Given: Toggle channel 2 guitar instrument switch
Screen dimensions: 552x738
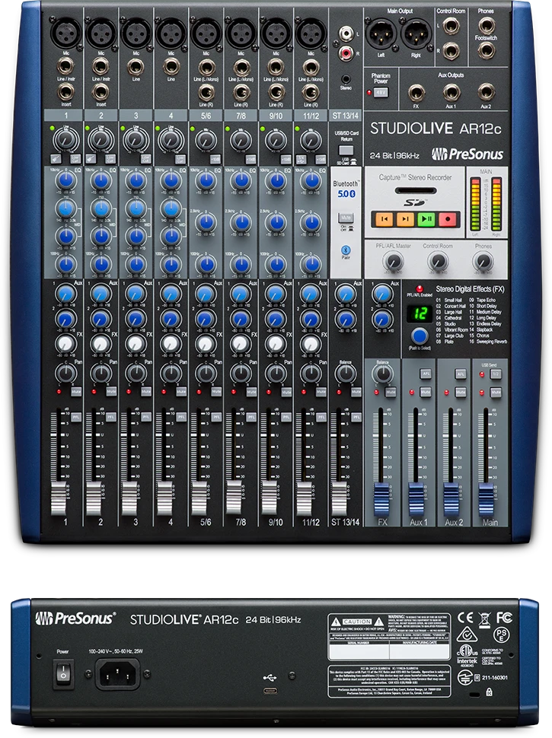Looking at the screenshot, I should click(91, 159).
